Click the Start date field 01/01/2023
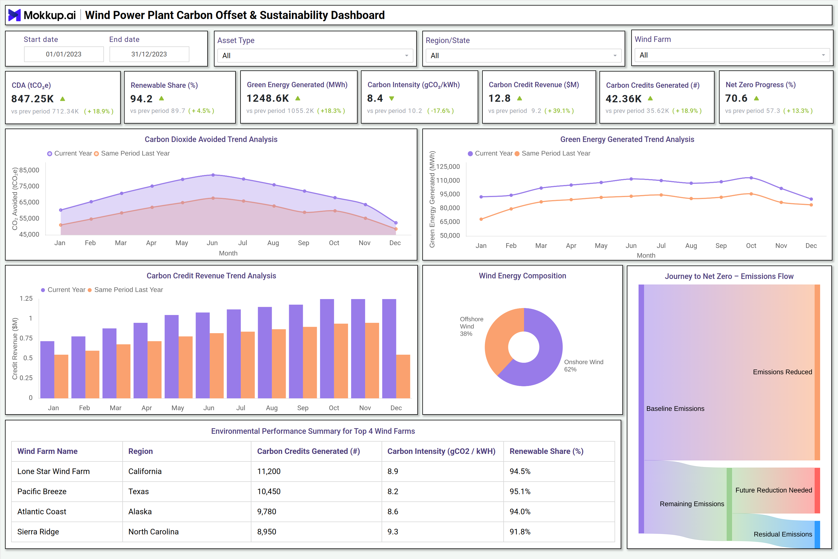Image resolution: width=838 pixels, height=559 pixels. coord(64,54)
